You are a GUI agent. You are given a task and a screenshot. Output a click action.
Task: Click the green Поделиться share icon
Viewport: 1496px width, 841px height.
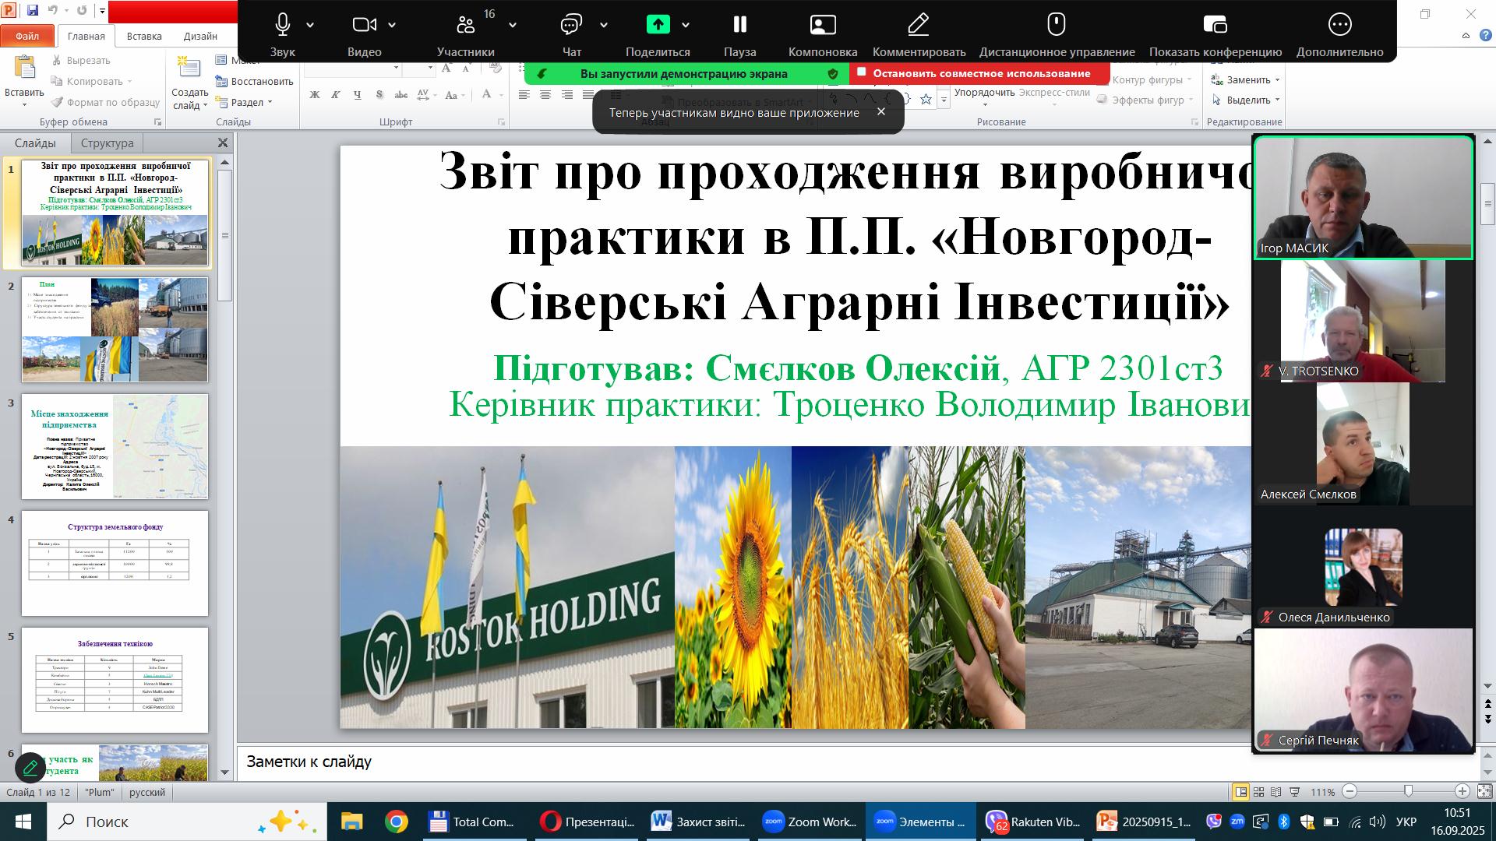(x=658, y=25)
